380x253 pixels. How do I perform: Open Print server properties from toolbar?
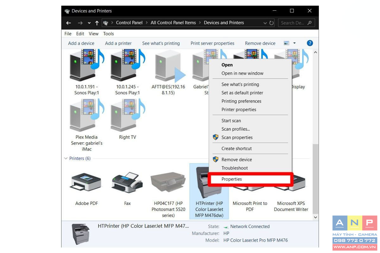pyautogui.click(x=212, y=43)
